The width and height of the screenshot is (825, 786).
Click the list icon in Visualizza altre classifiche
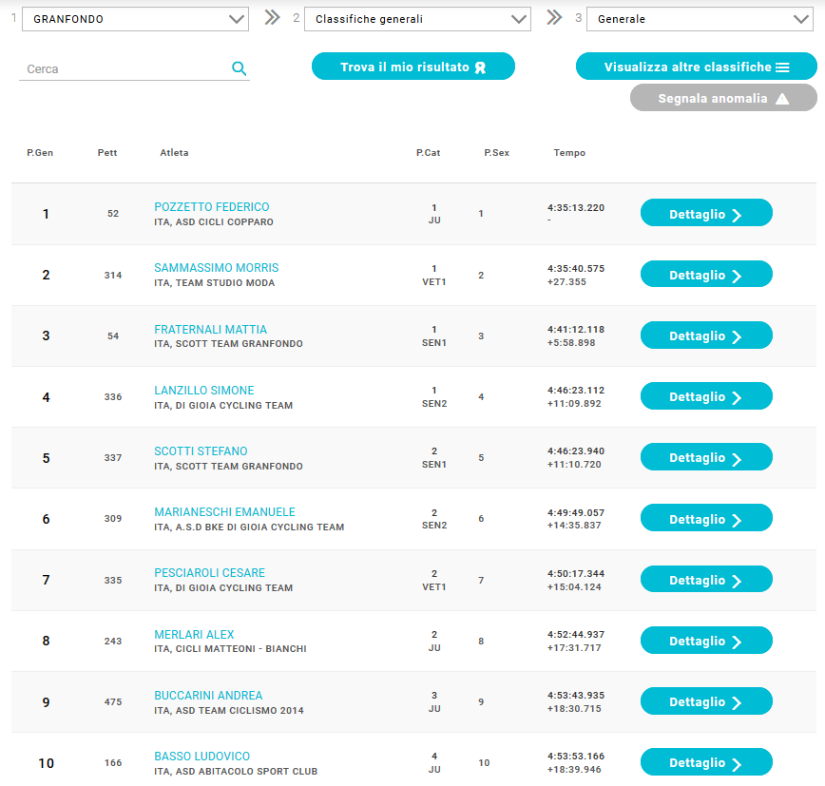point(782,67)
